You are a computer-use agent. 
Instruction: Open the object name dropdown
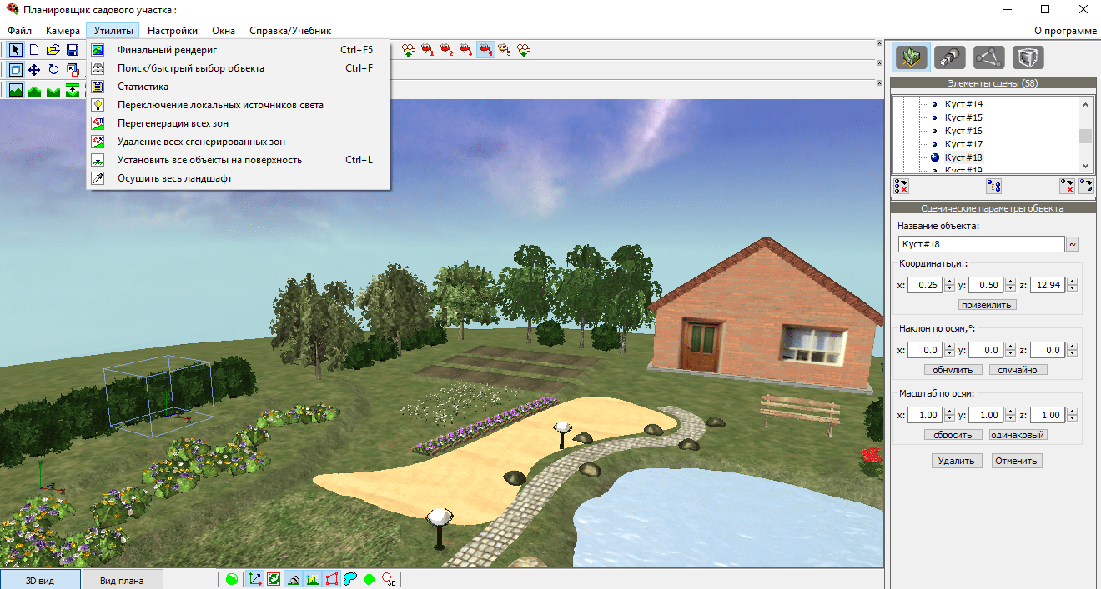pyautogui.click(x=1073, y=244)
